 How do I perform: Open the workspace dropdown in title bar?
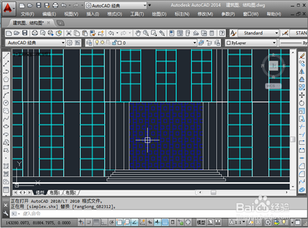click(x=145, y=6)
